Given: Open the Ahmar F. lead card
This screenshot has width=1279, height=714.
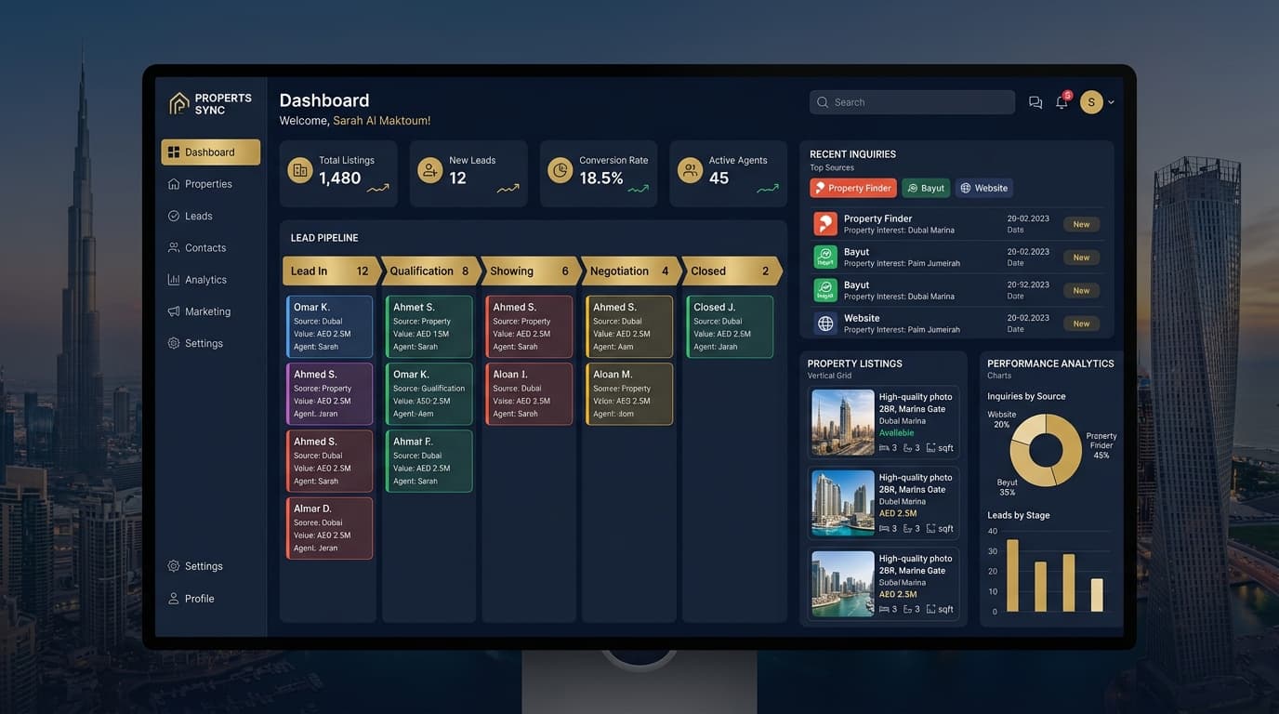Looking at the screenshot, I should click(429, 461).
